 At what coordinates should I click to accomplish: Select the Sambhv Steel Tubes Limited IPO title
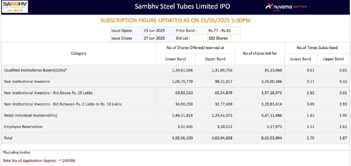(182, 6)
